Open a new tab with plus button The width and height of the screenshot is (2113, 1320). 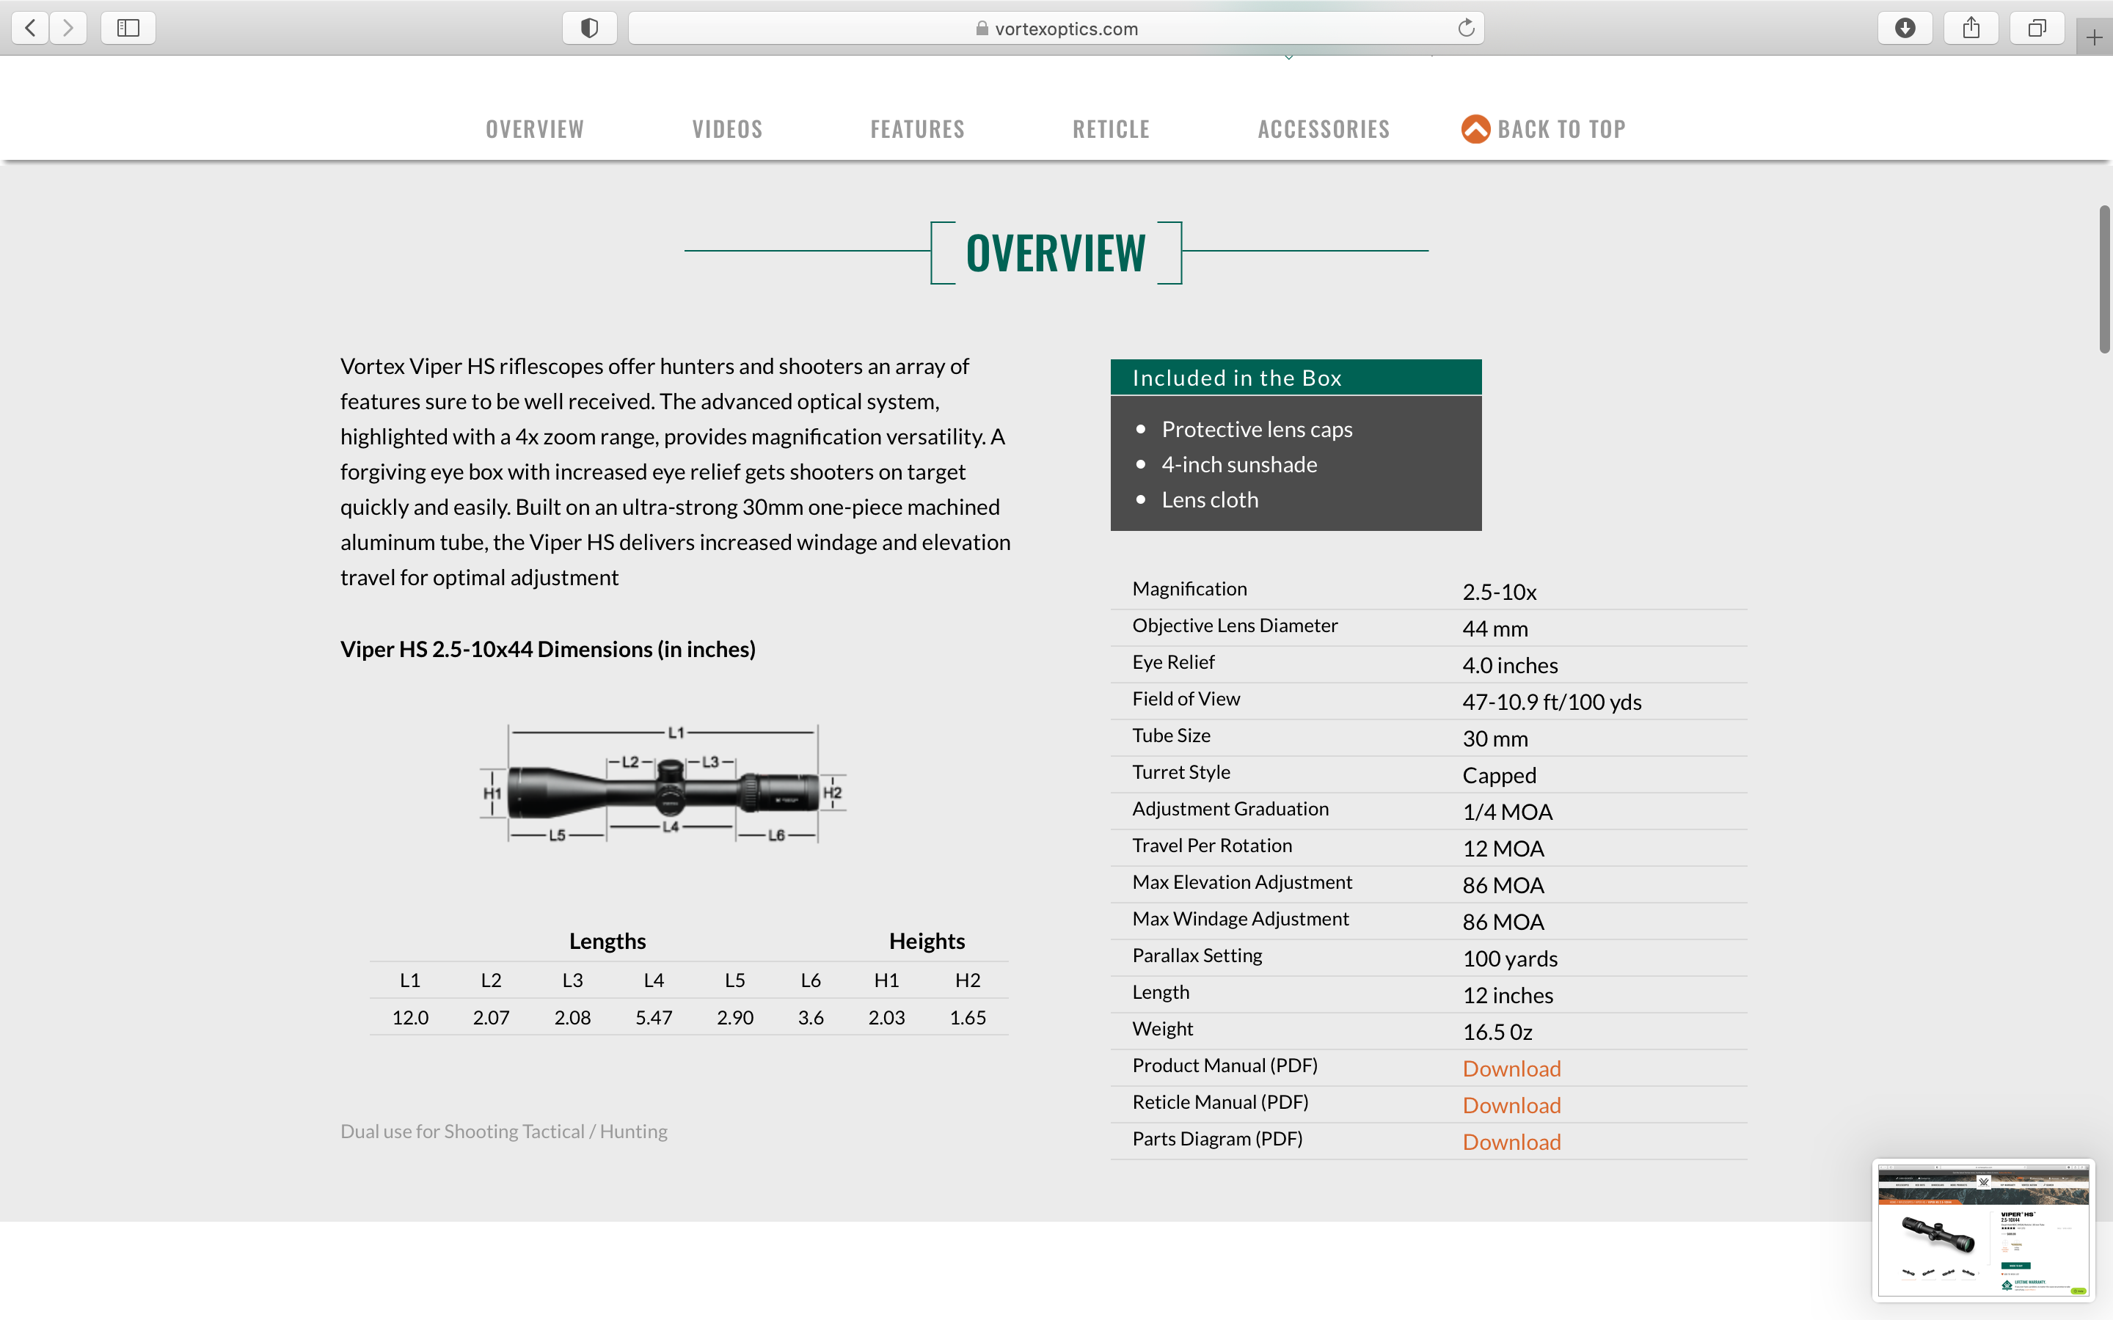click(2094, 37)
